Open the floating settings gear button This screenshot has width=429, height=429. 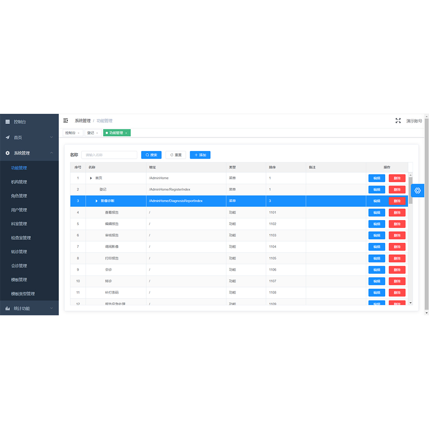point(417,190)
